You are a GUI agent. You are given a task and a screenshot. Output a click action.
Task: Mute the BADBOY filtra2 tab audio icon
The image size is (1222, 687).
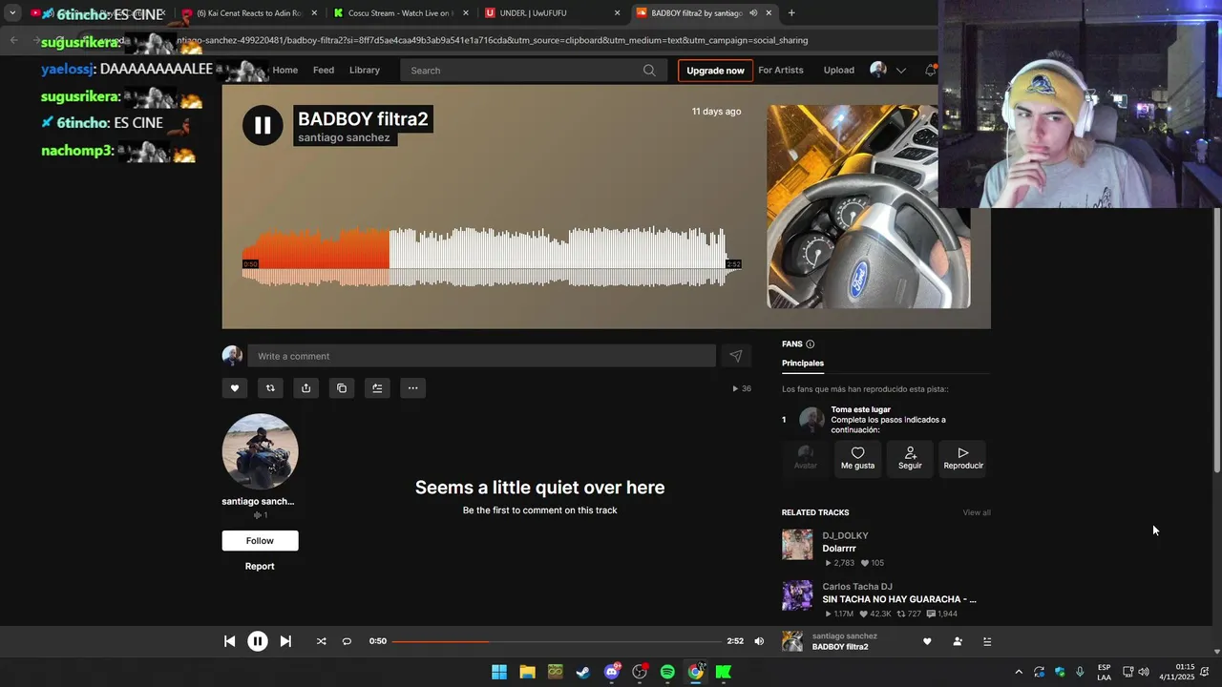click(x=753, y=13)
